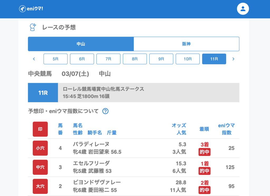The image size is (270, 196).
Task: Choose the 10R race button
Action: coord(187,59)
